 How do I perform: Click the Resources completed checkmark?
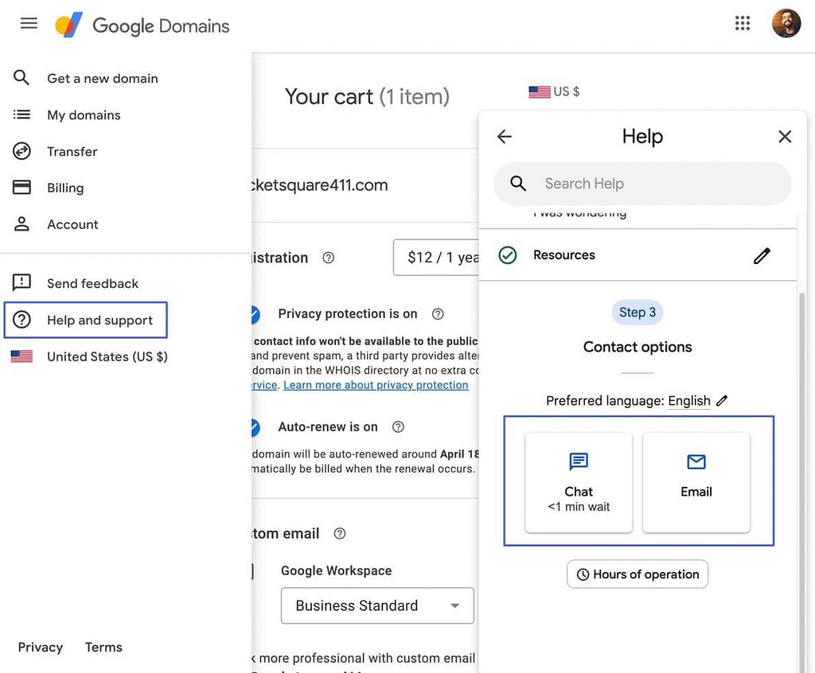pyautogui.click(x=507, y=255)
